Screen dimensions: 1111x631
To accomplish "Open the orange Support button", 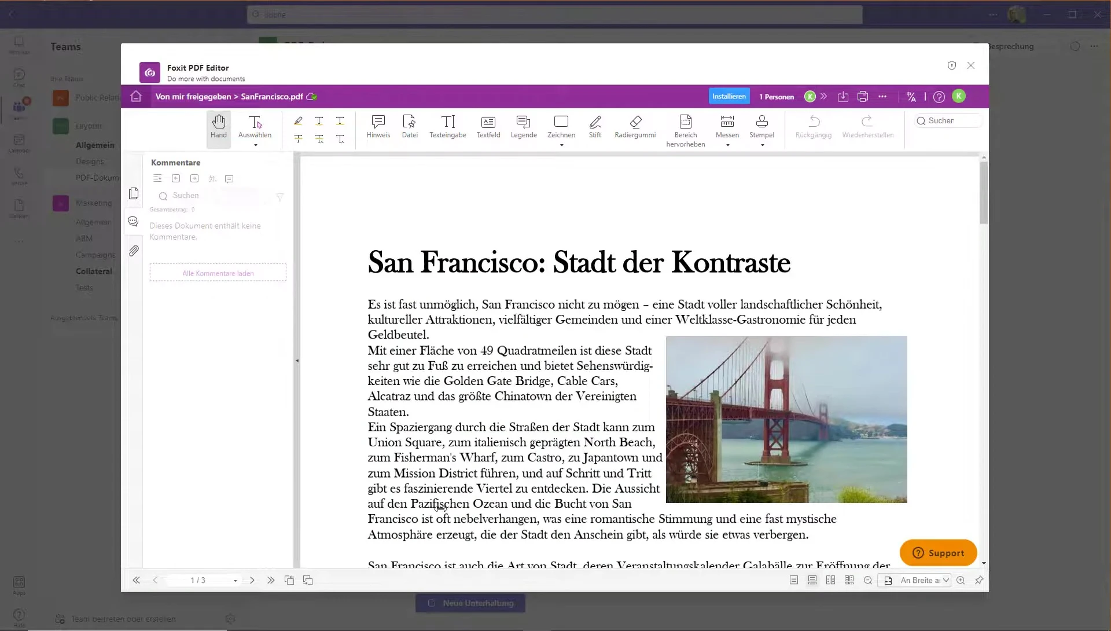I will (x=938, y=553).
